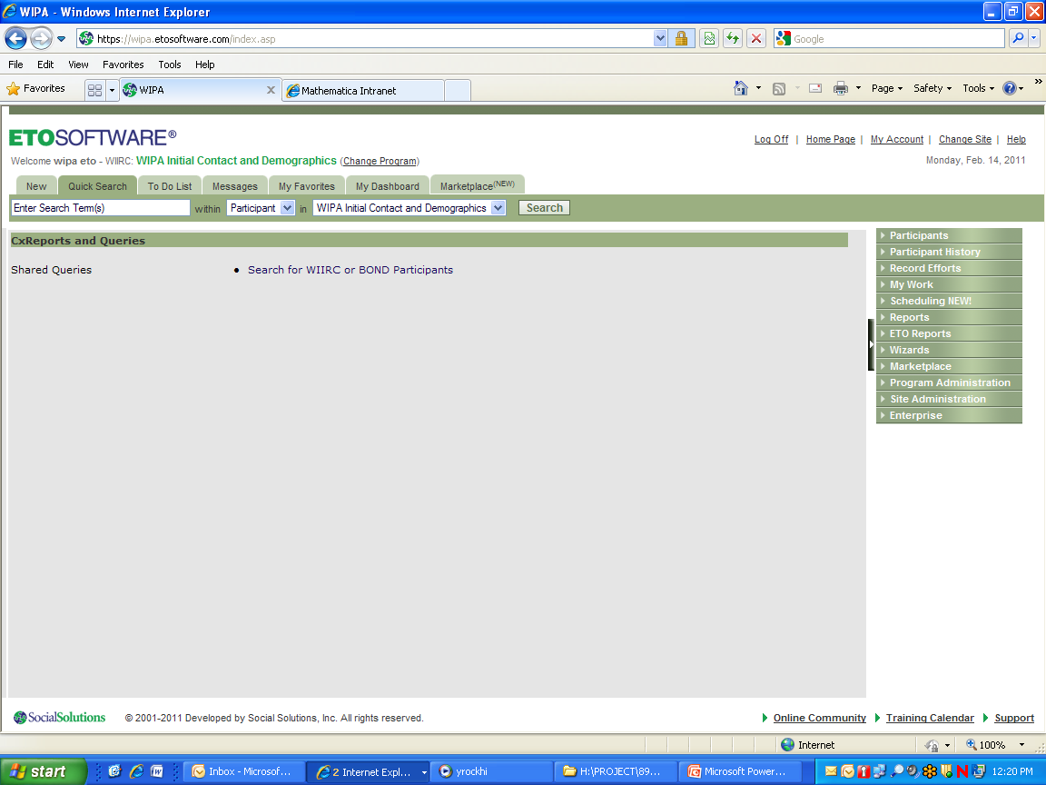Screen dimensions: 1046x785
Task: Open the Favorites menu in menu bar
Action: point(123,65)
